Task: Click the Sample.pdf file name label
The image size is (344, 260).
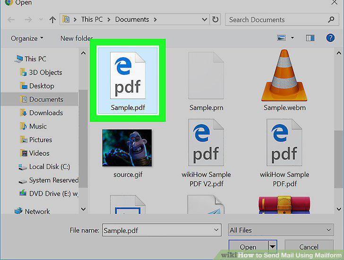Action: 128,108
